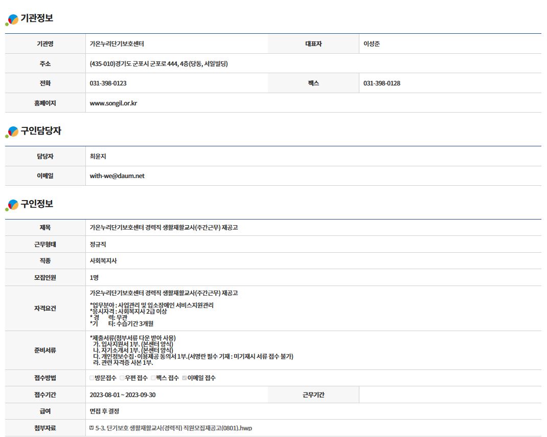This screenshot has width=547, height=437.
Task: Click the fax number 031-398-0128
Action: pyautogui.click(x=381, y=83)
